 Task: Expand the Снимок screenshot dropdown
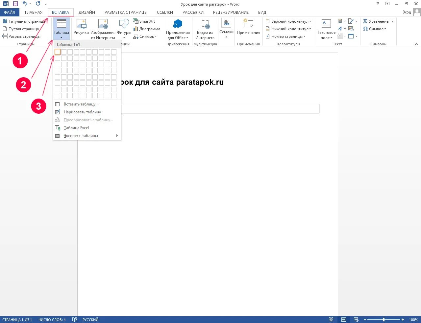156,36
